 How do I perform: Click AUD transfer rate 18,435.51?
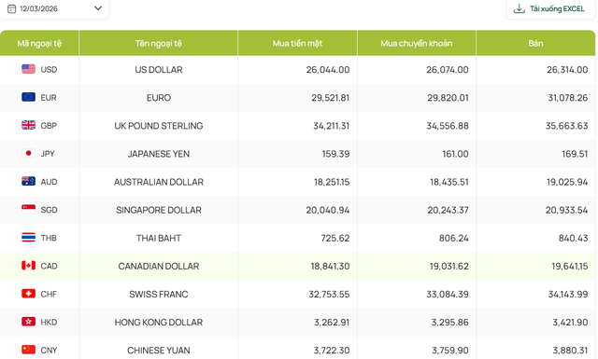(449, 182)
